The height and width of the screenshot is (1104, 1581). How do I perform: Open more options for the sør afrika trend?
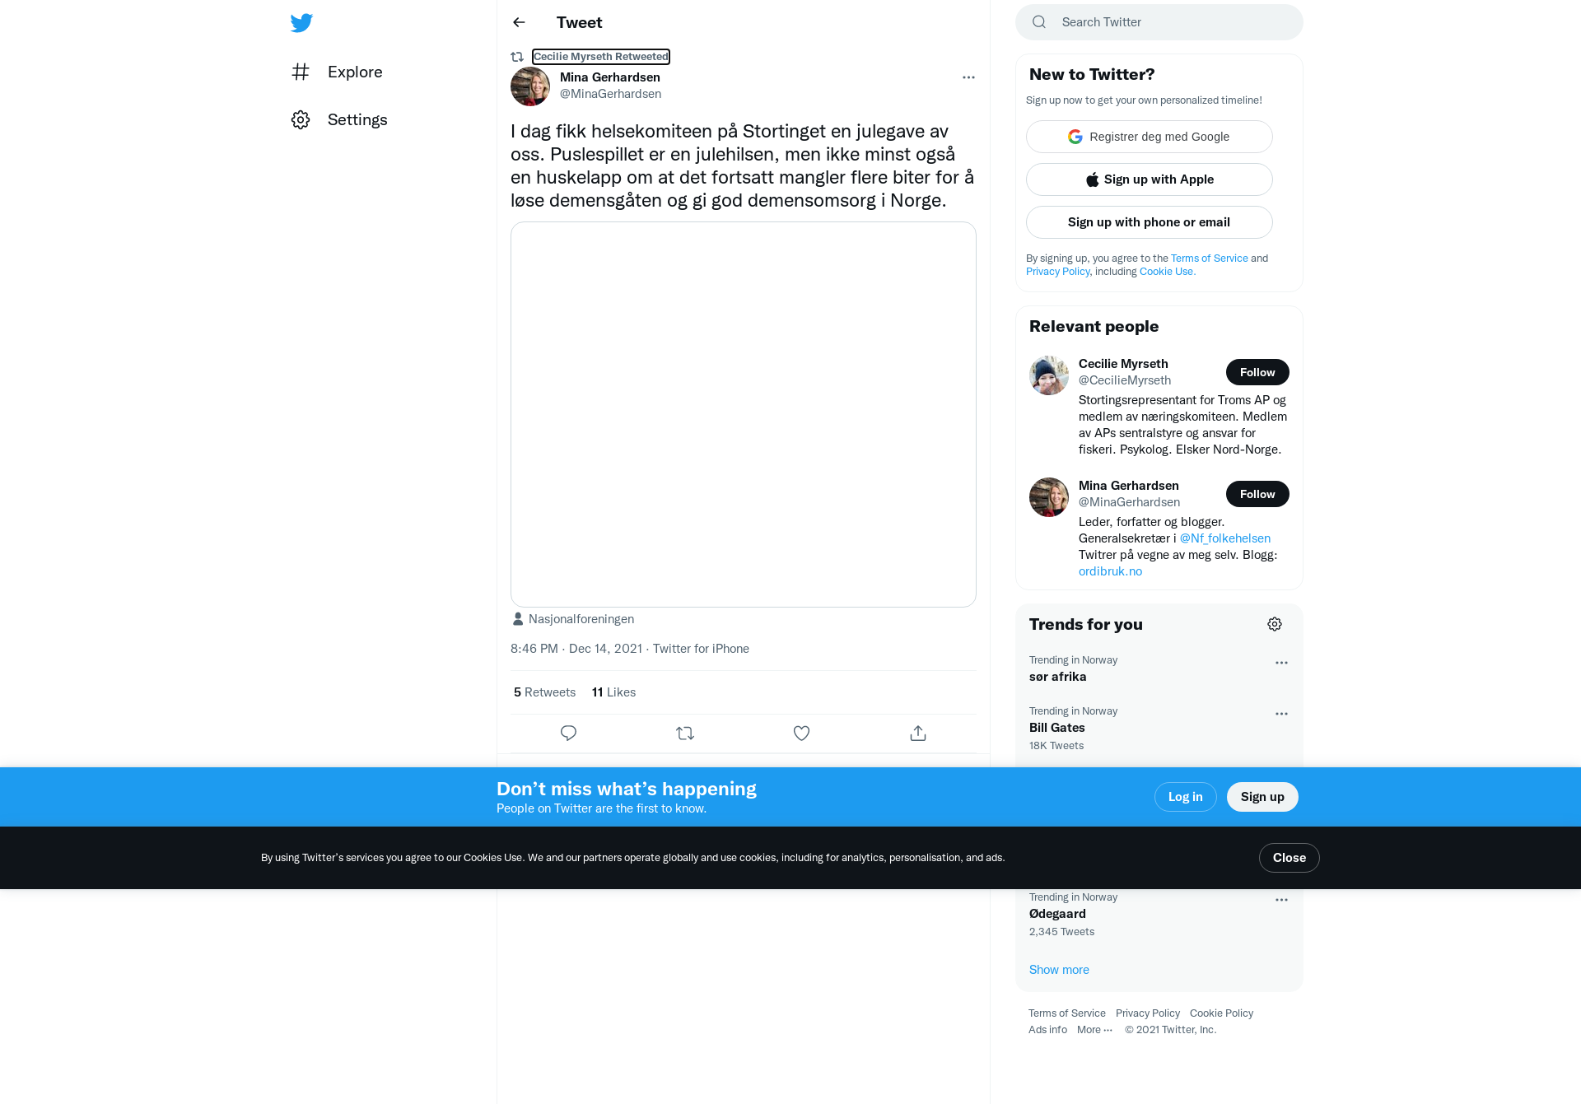pos(1281,663)
